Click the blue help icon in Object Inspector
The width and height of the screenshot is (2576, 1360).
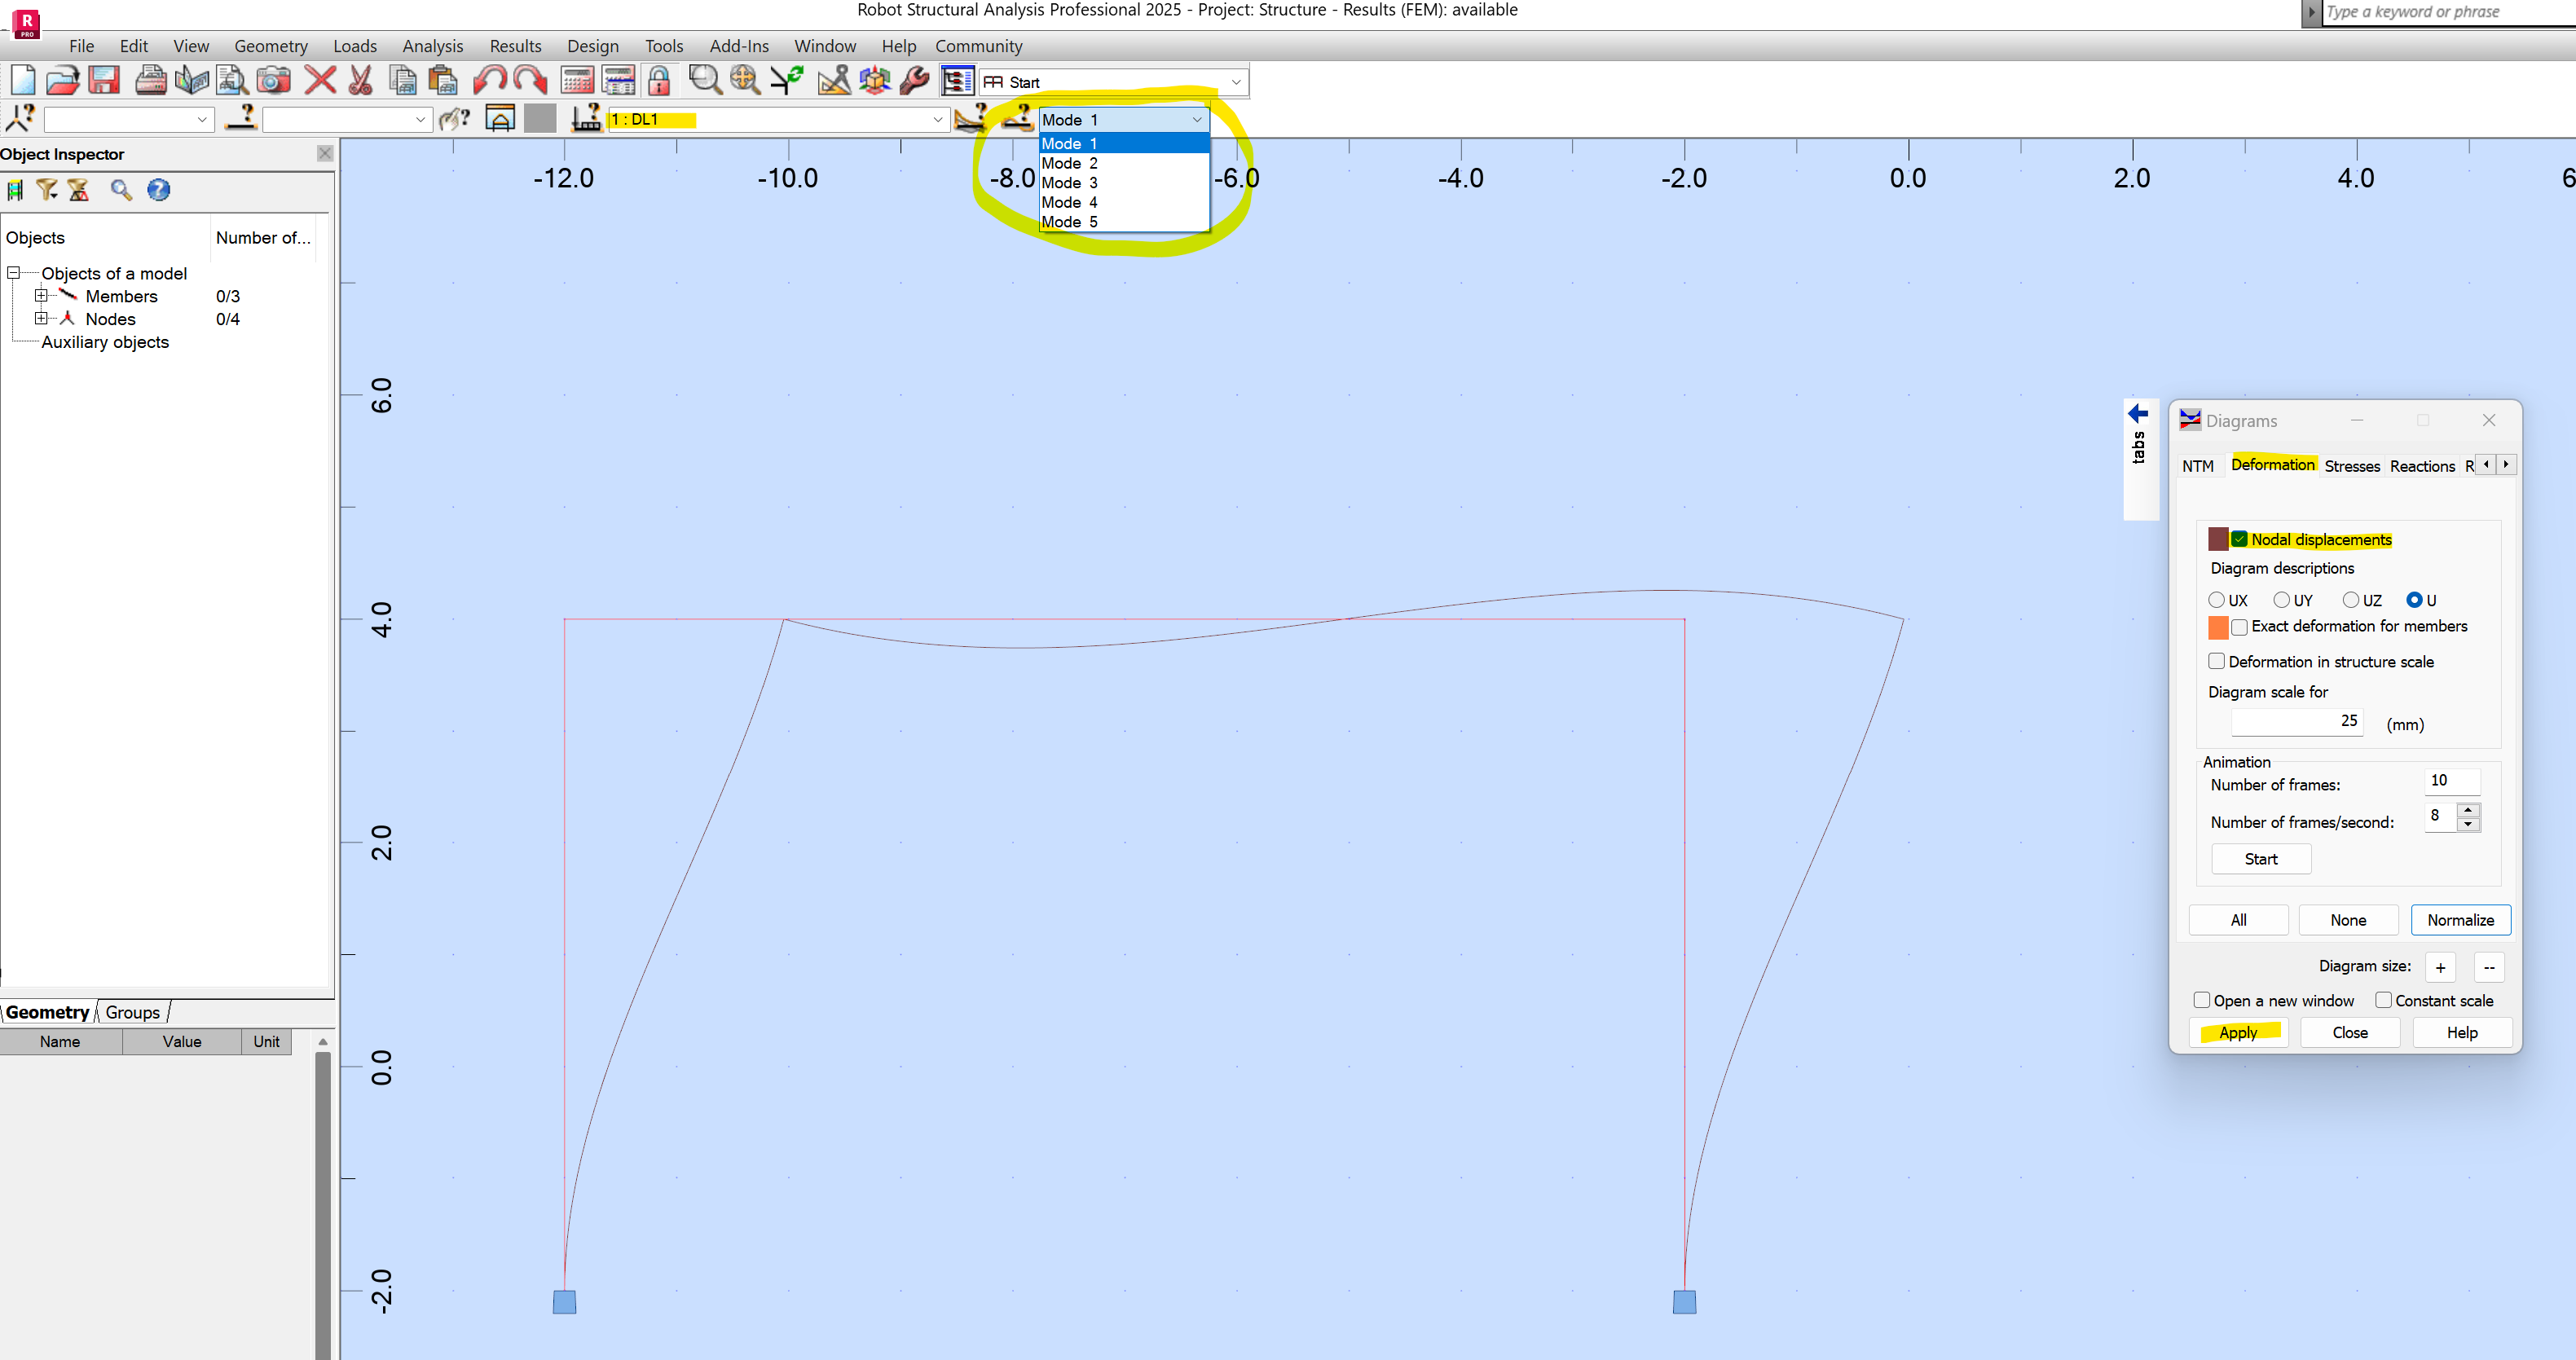pyautogui.click(x=158, y=190)
